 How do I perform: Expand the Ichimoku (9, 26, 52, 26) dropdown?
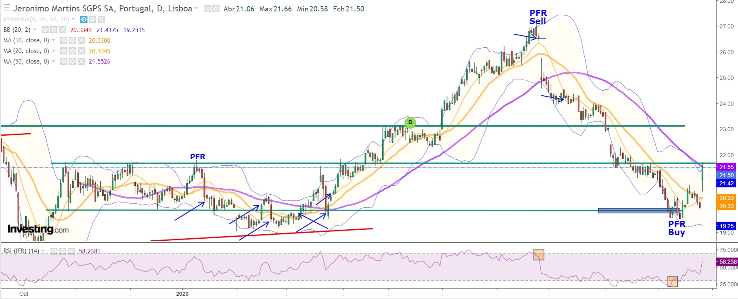[x=73, y=19]
